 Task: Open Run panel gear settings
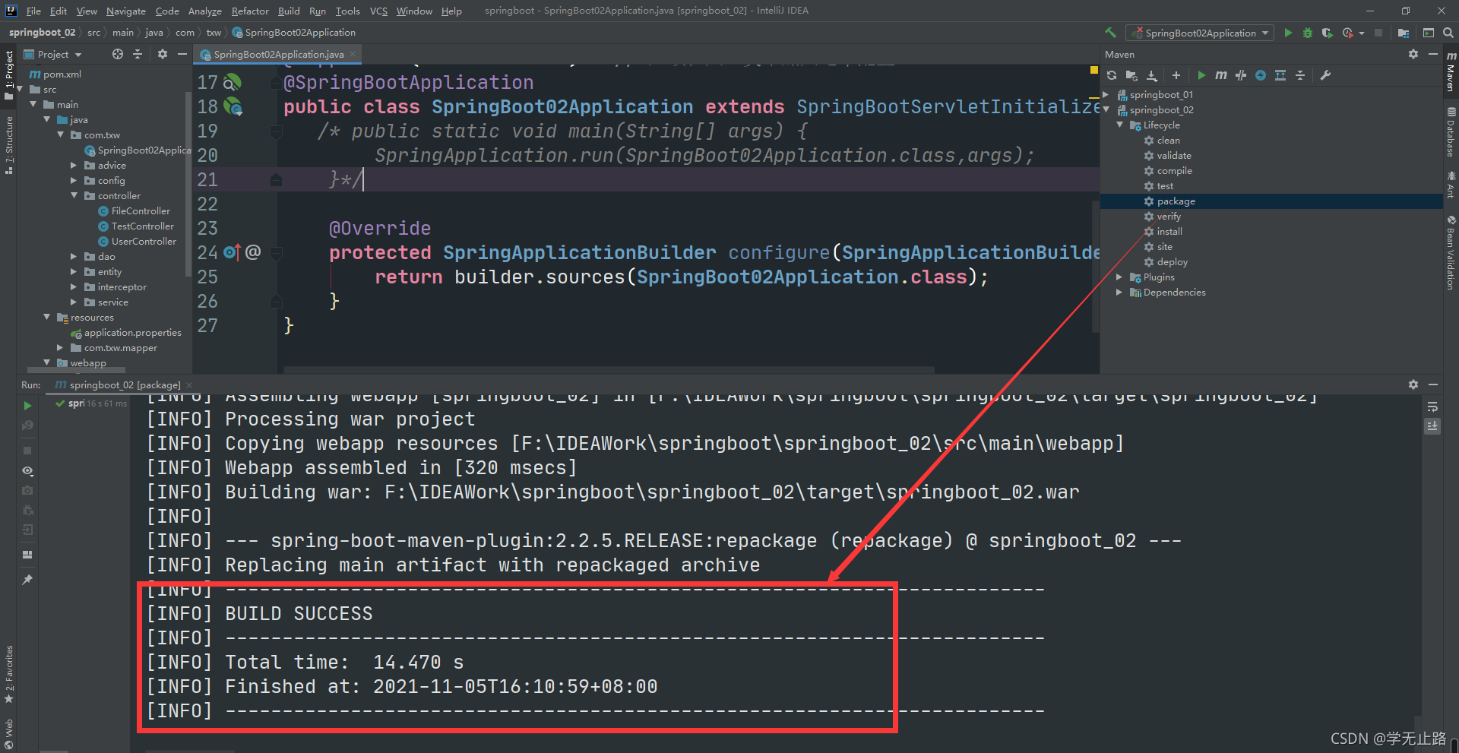pyautogui.click(x=1413, y=384)
